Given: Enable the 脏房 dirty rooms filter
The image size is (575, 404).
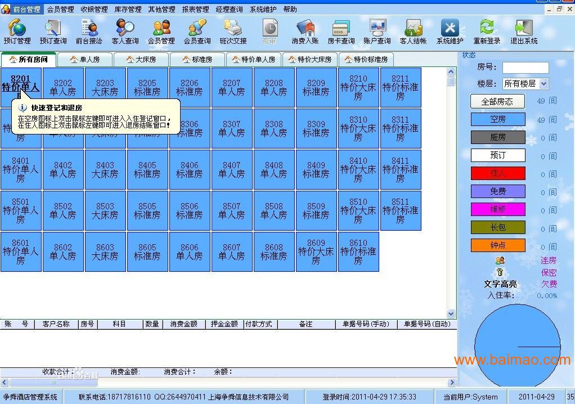Looking at the screenshot, I should point(497,137).
